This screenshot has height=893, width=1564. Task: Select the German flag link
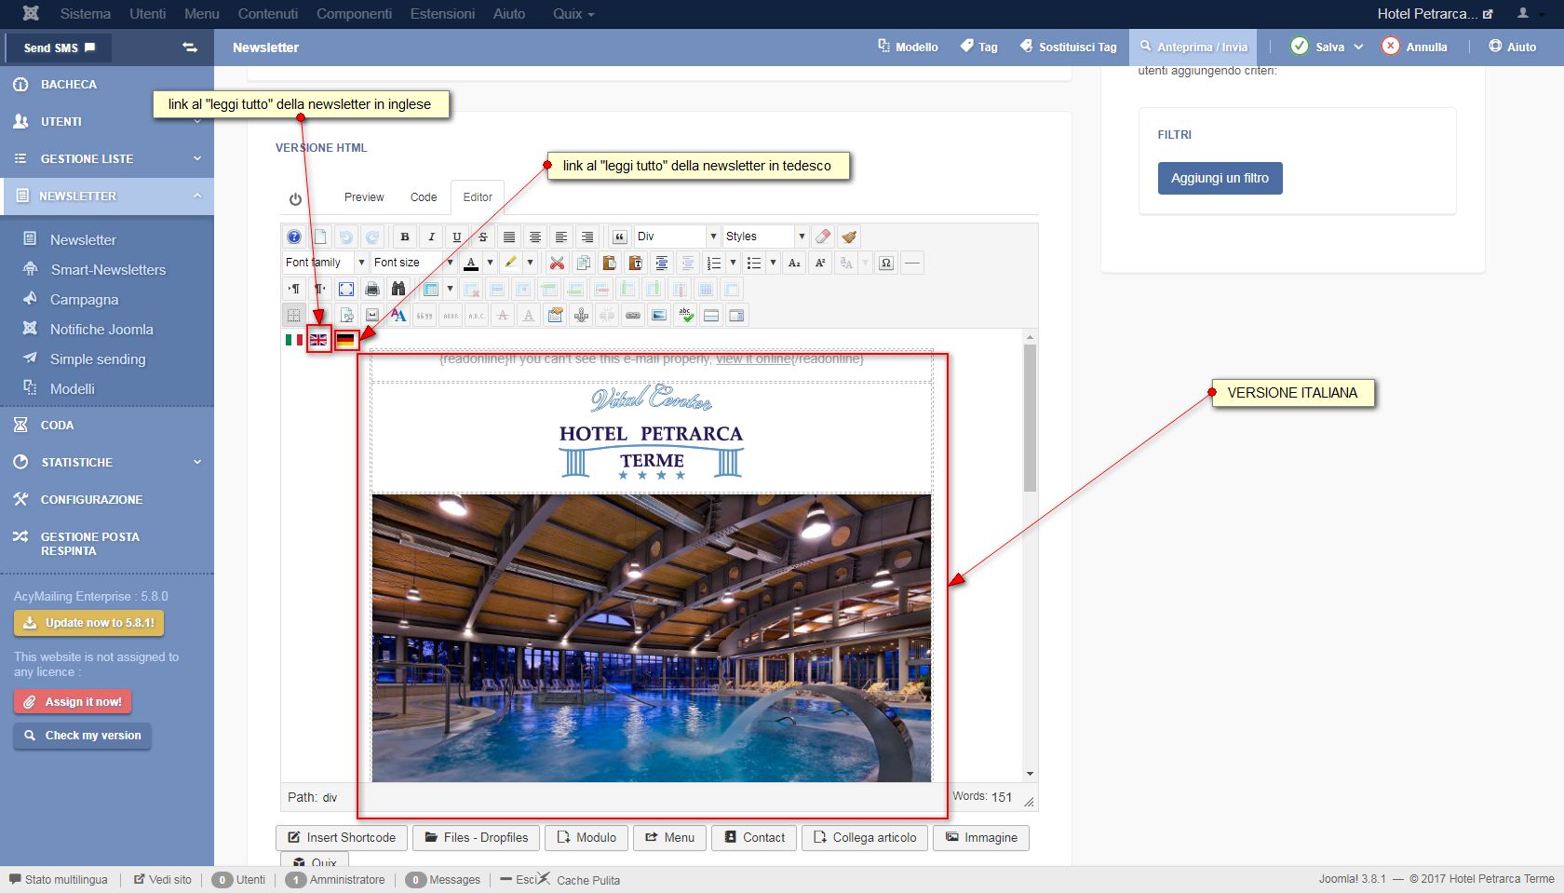[345, 340]
